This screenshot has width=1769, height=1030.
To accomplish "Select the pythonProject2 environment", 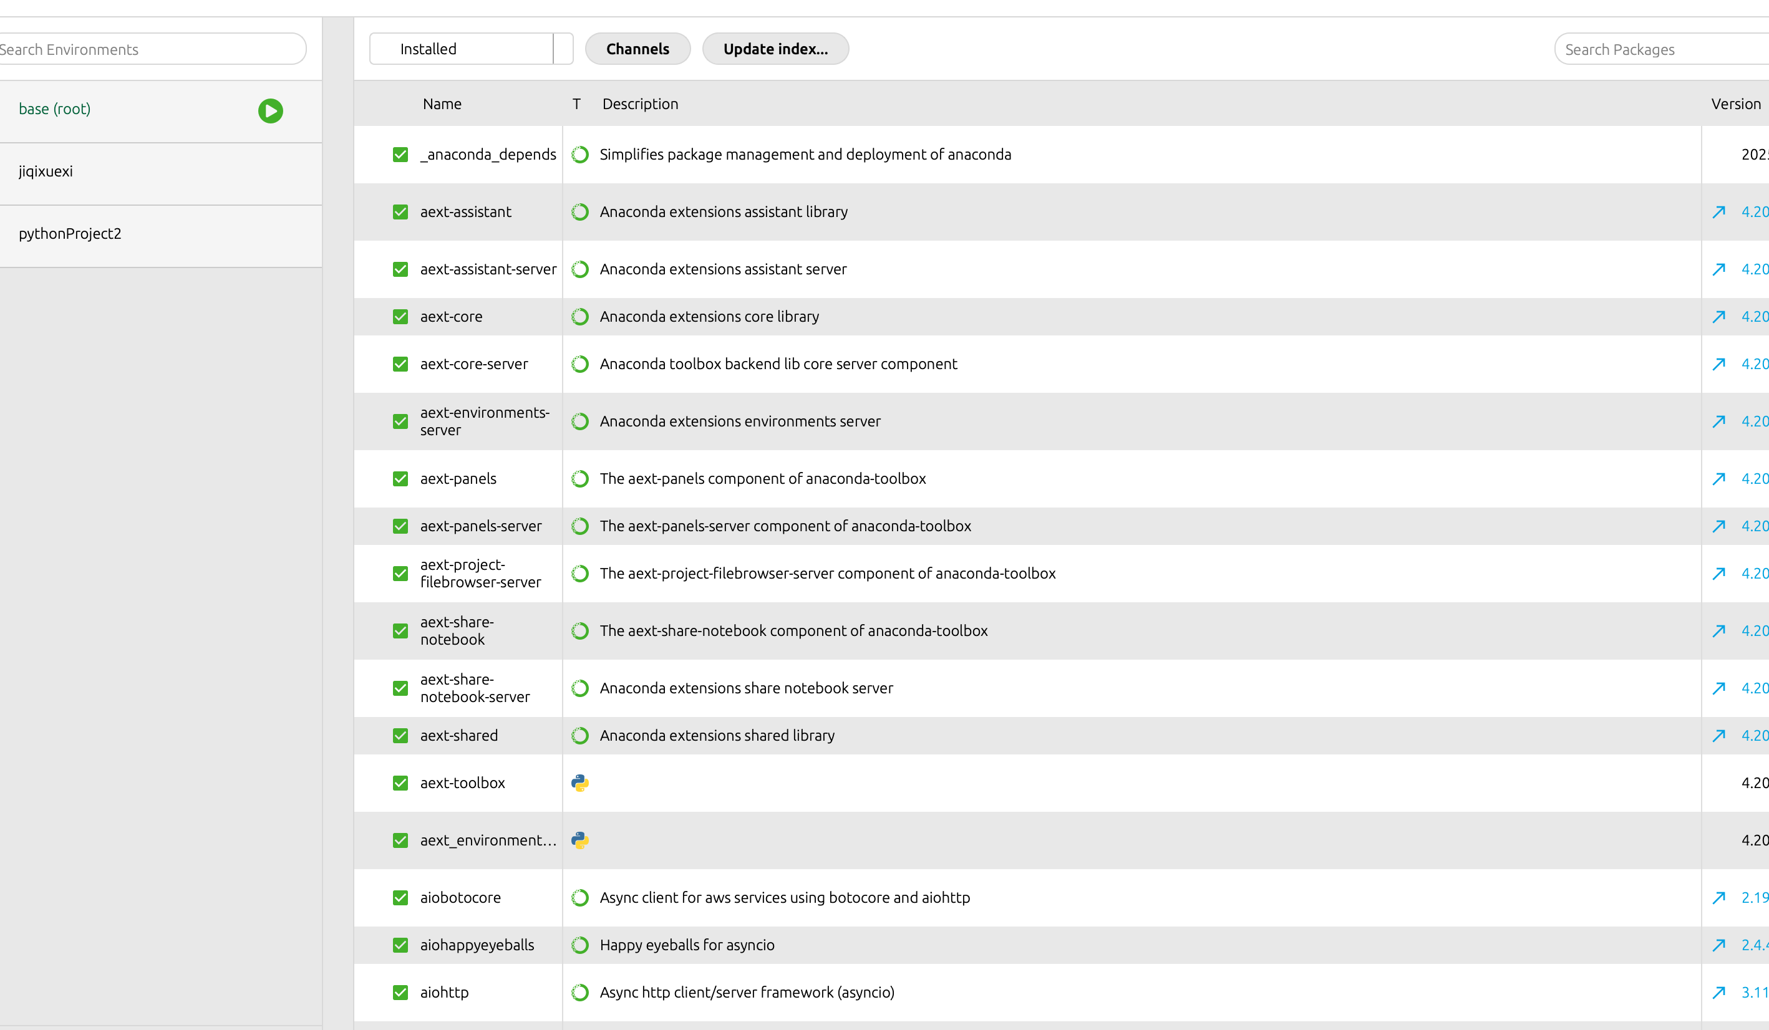I will 161,236.
